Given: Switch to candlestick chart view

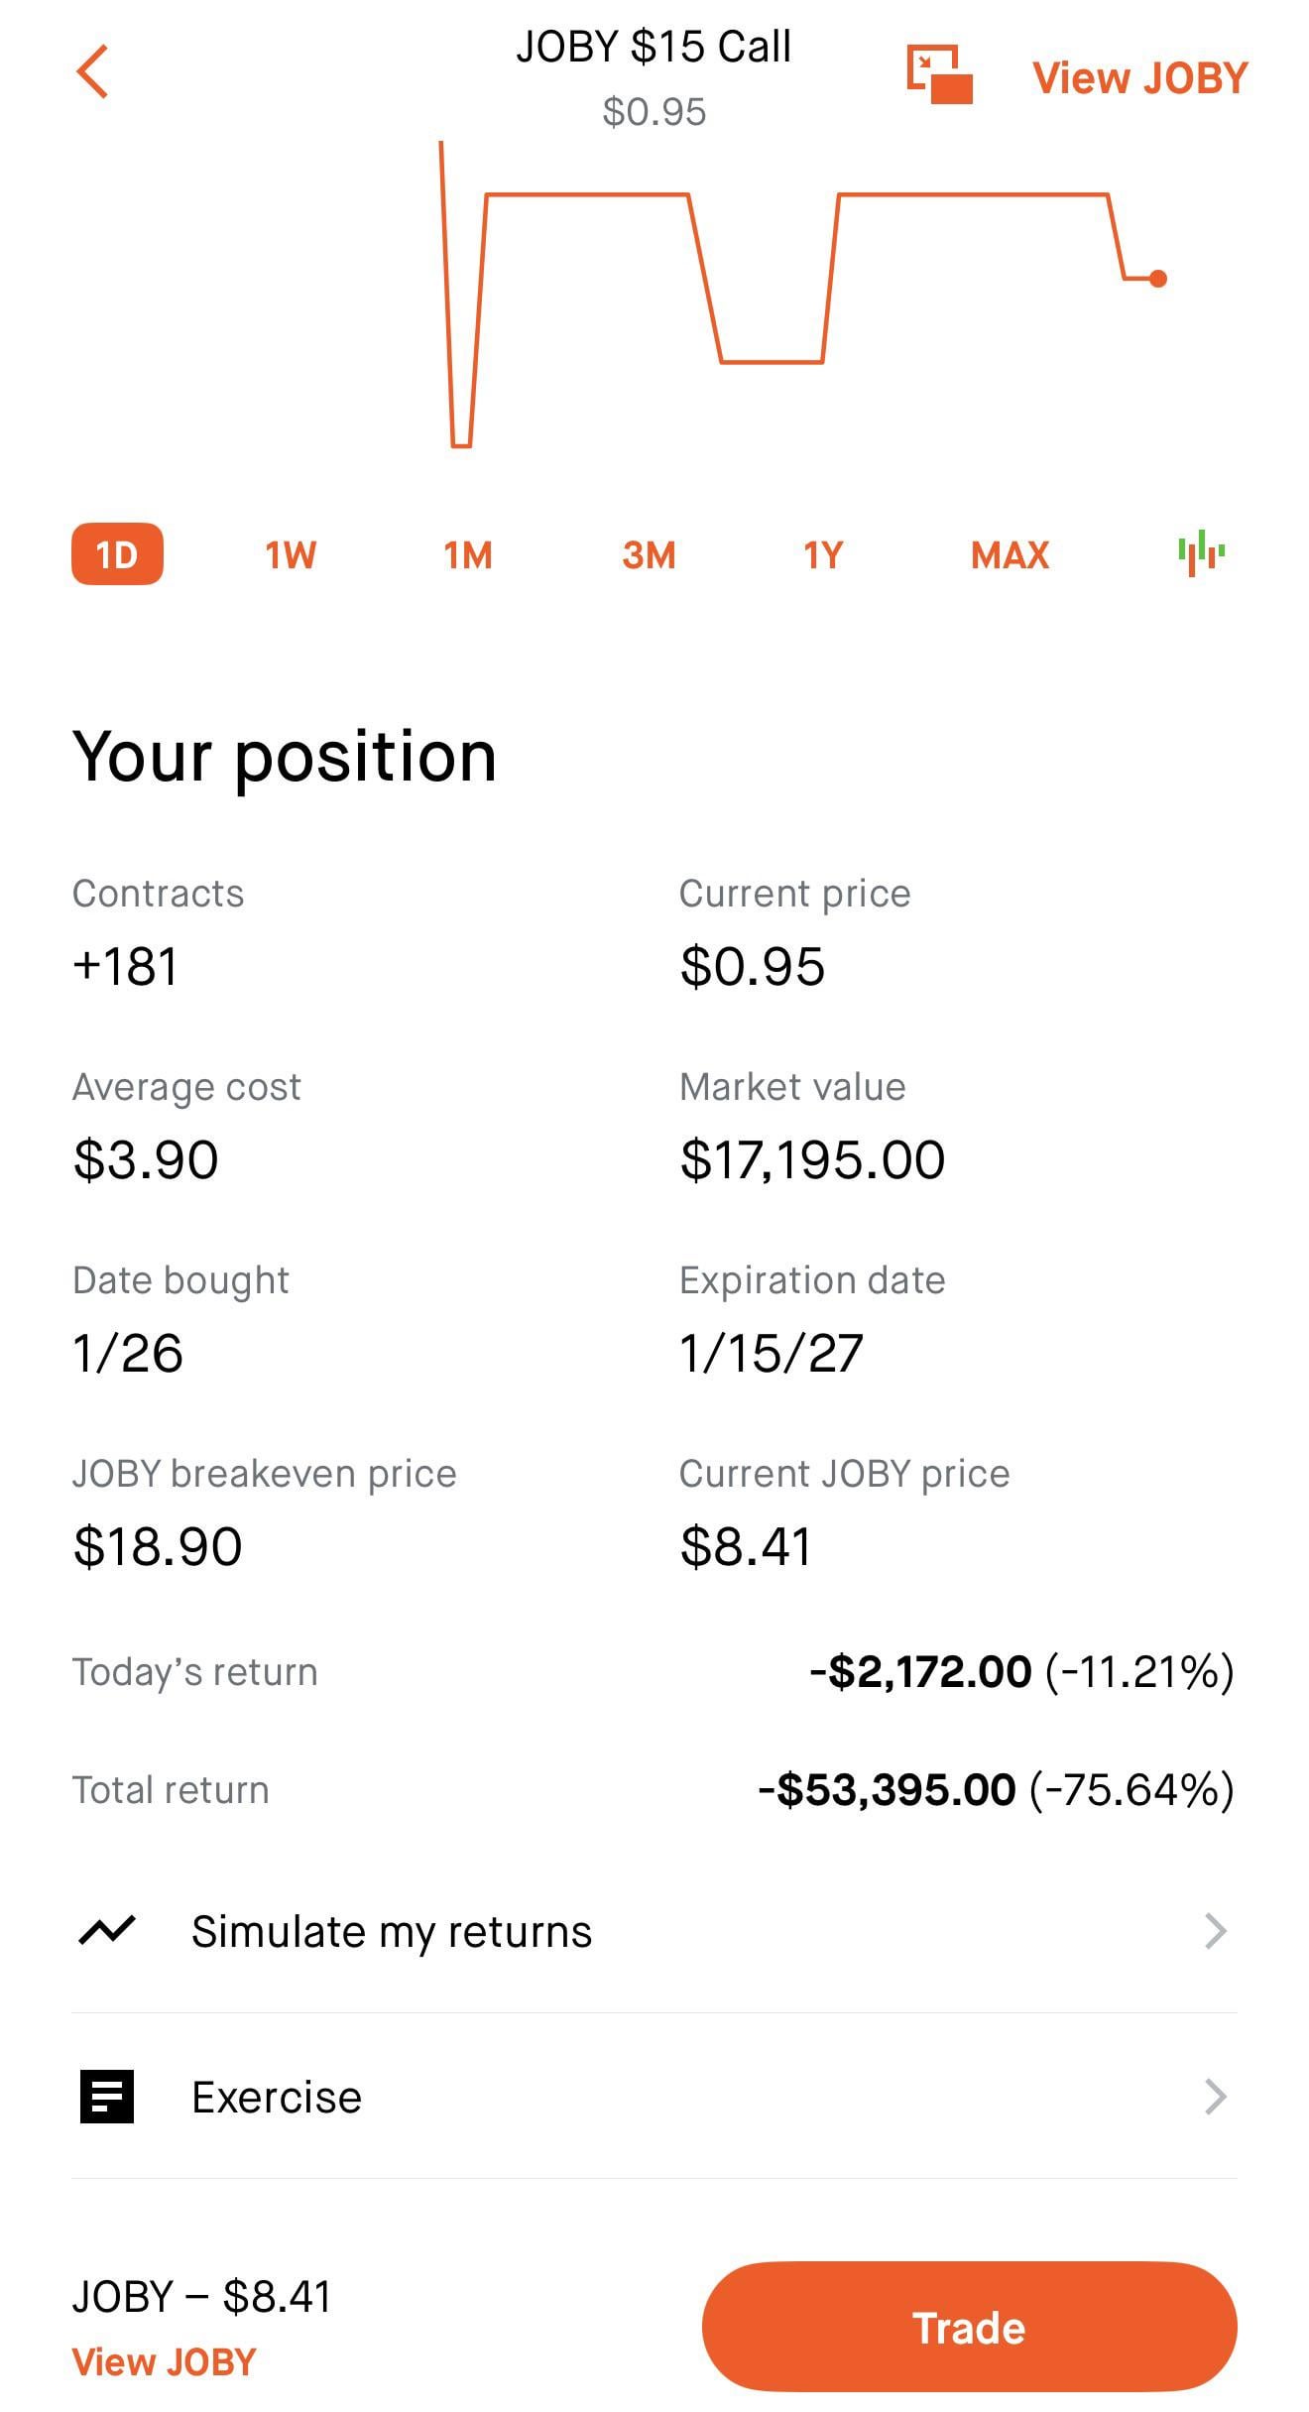Looking at the screenshot, I should click(x=1201, y=552).
